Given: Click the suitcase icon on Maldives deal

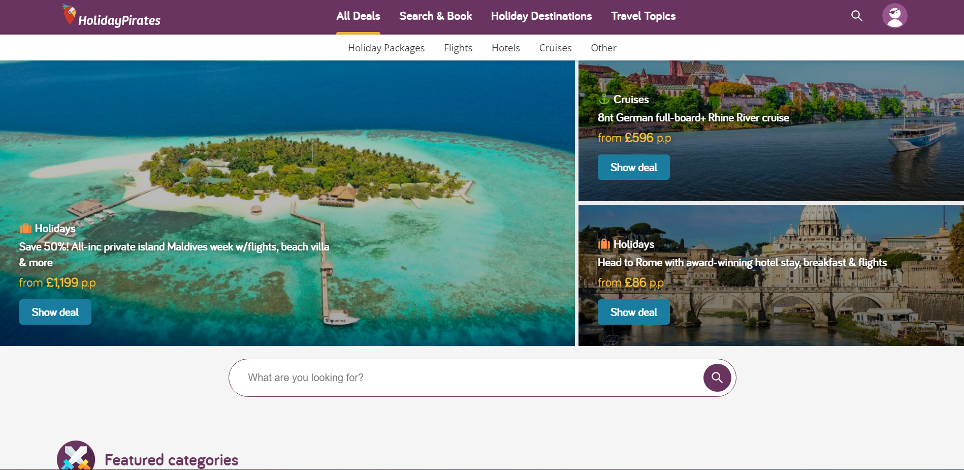Looking at the screenshot, I should pos(25,228).
